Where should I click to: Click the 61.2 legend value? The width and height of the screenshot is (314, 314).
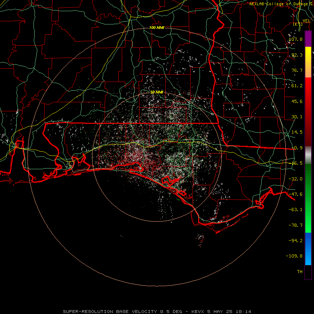297,86
